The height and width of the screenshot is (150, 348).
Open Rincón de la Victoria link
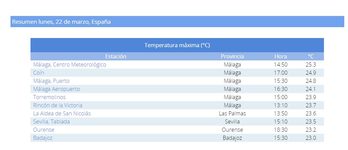tap(58, 105)
